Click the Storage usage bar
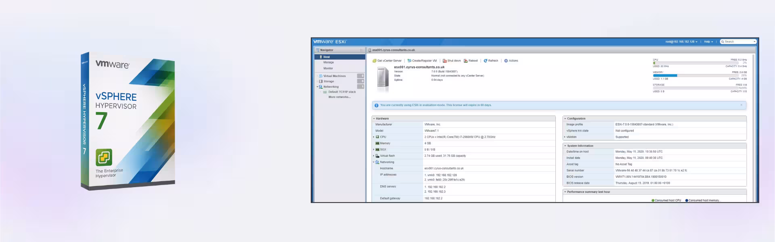775x242 pixels. pyautogui.click(x=695, y=88)
